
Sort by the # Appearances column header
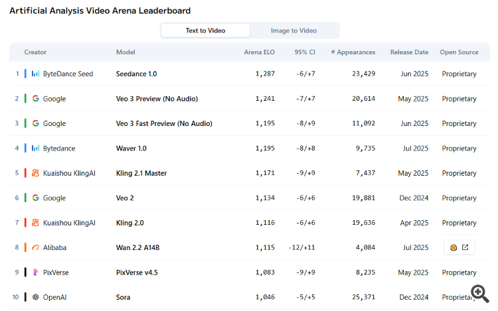353,52
